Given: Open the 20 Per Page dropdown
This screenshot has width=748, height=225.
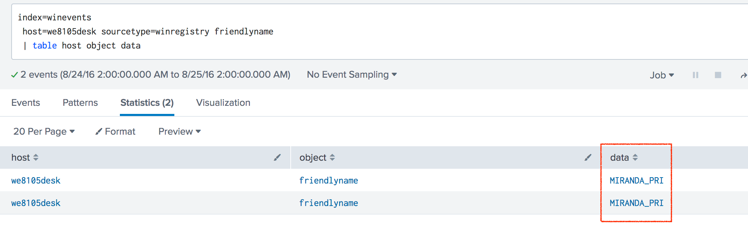Looking at the screenshot, I should click(44, 131).
